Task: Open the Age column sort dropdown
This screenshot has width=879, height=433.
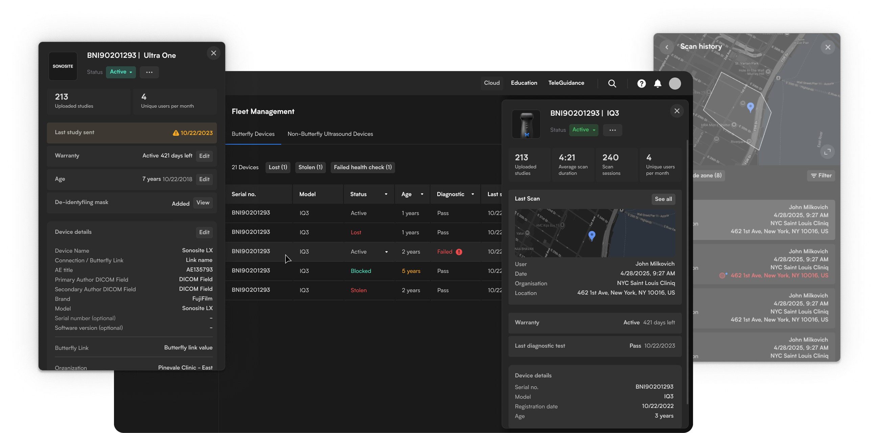Action: point(422,194)
